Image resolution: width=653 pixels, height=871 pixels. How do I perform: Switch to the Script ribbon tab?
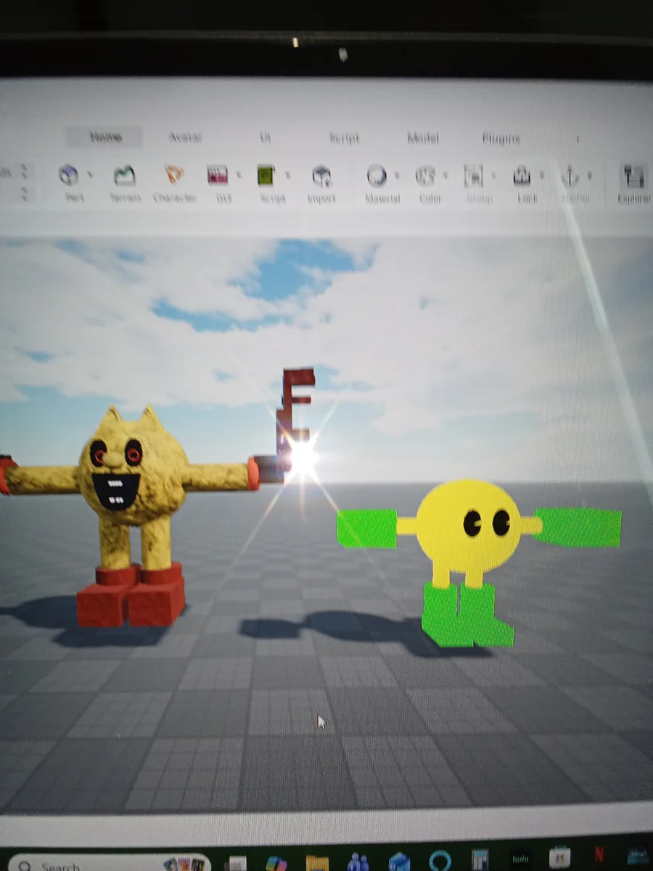click(344, 138)
